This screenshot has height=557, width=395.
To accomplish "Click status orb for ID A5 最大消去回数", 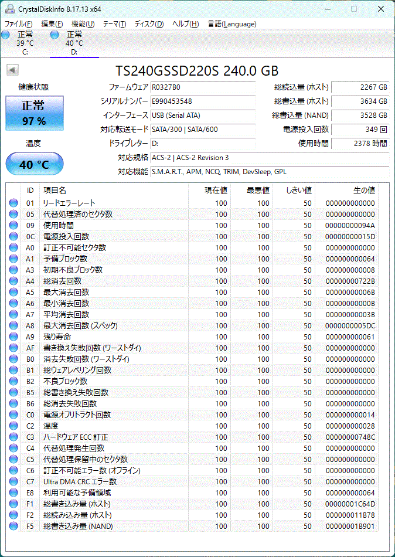I will coord(13,293).
